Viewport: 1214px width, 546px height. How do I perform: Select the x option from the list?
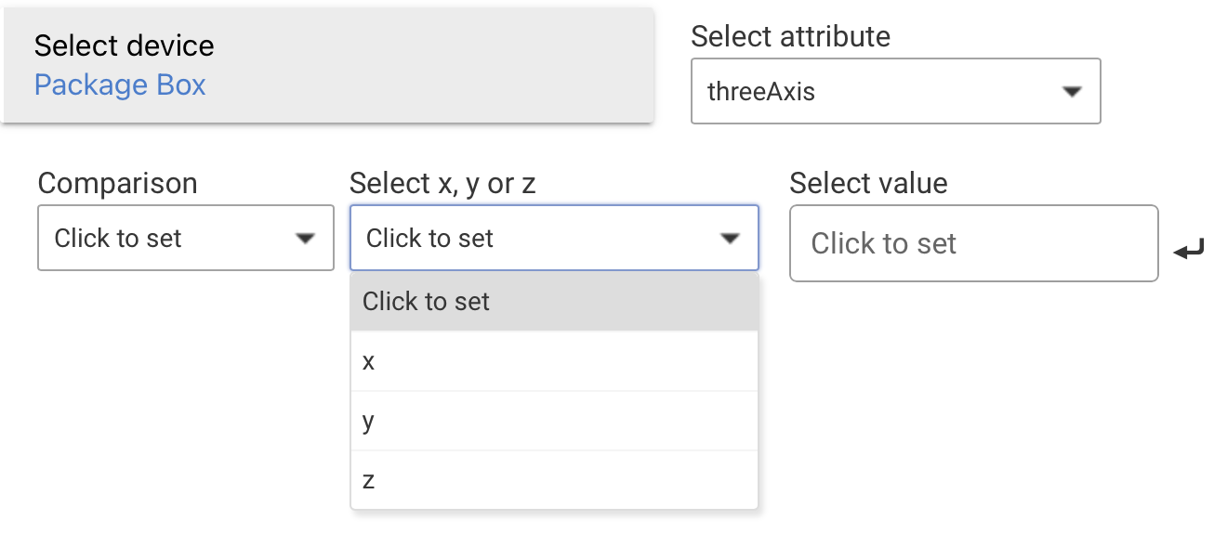point(554,361)
